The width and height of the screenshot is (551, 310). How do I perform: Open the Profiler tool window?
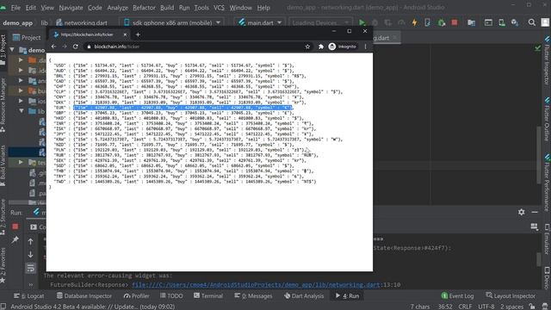pos(136,296)
